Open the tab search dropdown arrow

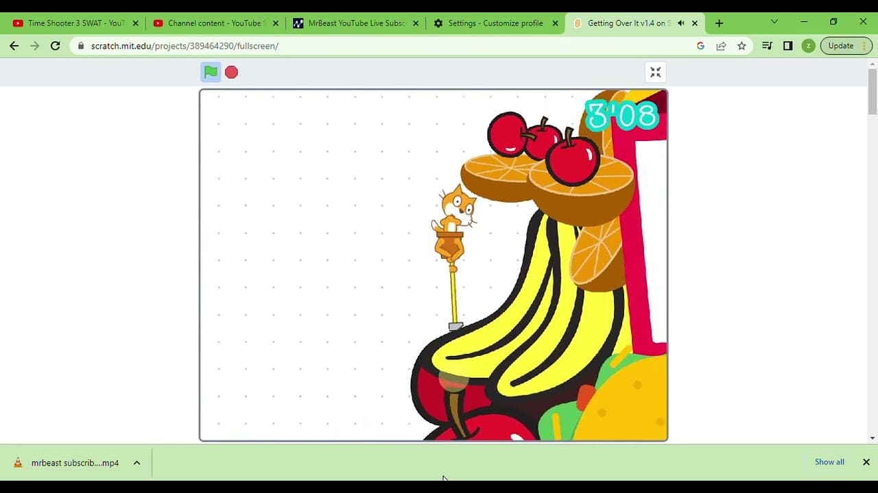tap(774, 22)
